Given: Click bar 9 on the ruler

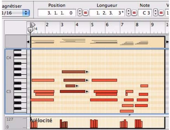Looking at the screenshot, I should tap(152, 25).
